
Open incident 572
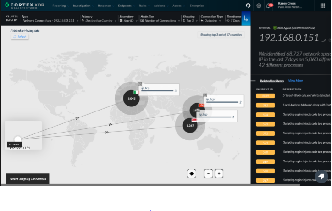tap(266, 133)
